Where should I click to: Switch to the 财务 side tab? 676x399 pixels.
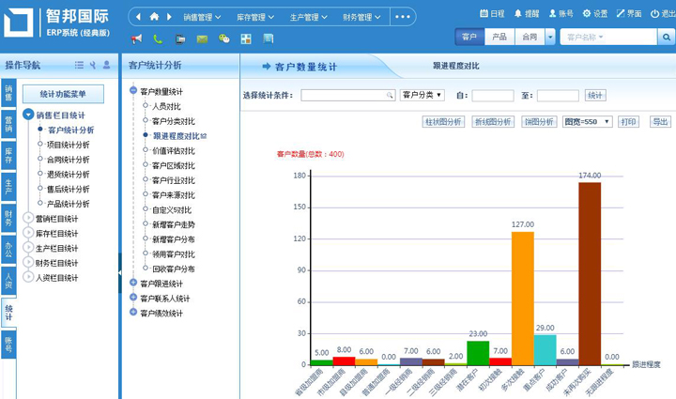8,218
